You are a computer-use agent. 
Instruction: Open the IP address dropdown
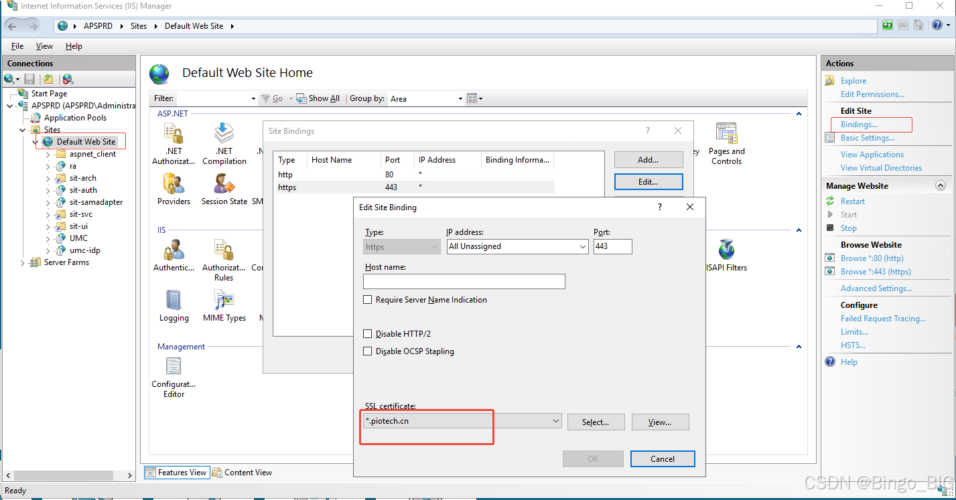[582, 246]
